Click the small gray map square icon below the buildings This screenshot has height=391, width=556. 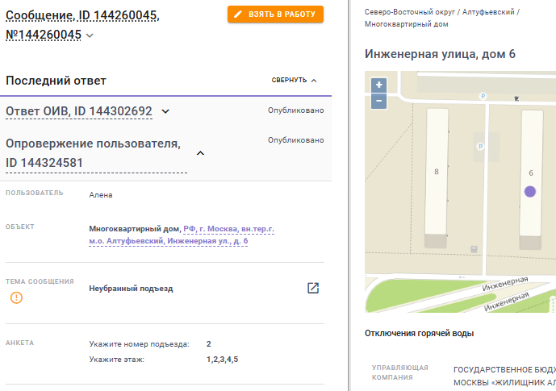click(x=474, y=249)
